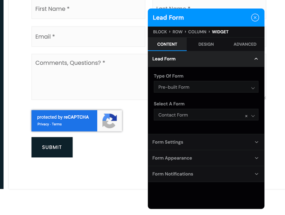
Task: Go to ROW in the breadcrumb
Action: 177,32
